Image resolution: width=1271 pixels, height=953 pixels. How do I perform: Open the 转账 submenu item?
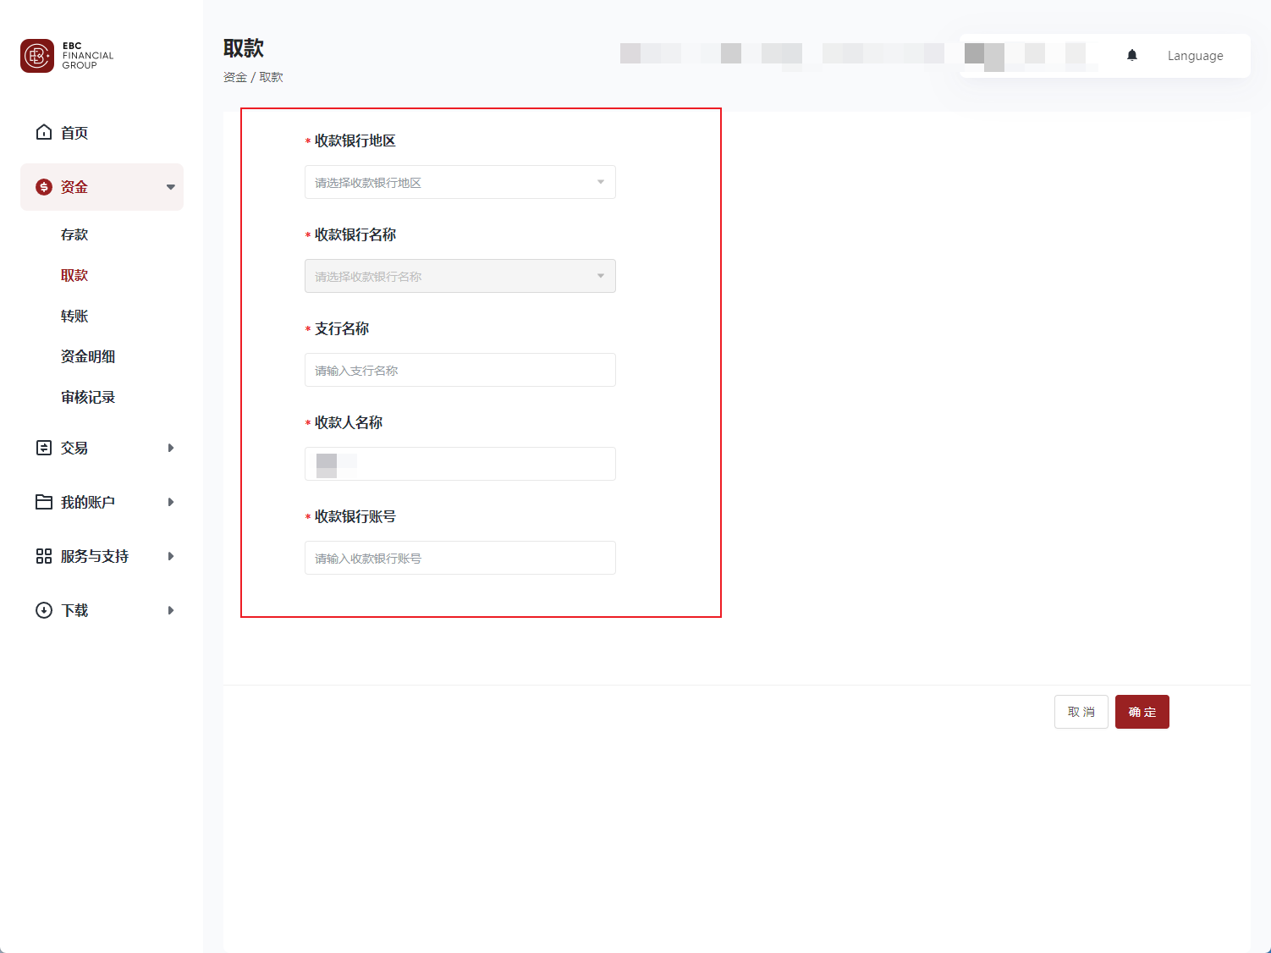click(x=74, y=316)
